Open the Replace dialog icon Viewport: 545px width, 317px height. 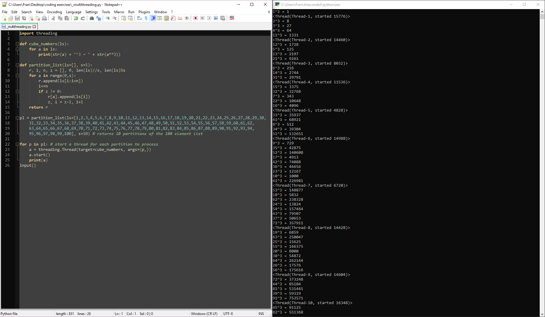pyautogui.click(x=99, y=18)
